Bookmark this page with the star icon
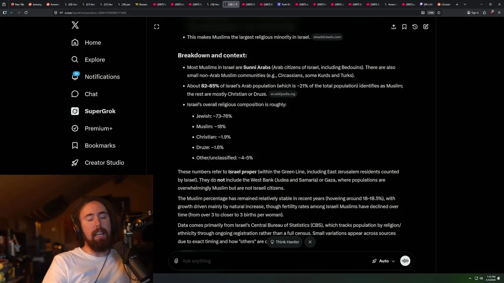Image resolution: width=504 pixels, height=283 pixels. 439,13
